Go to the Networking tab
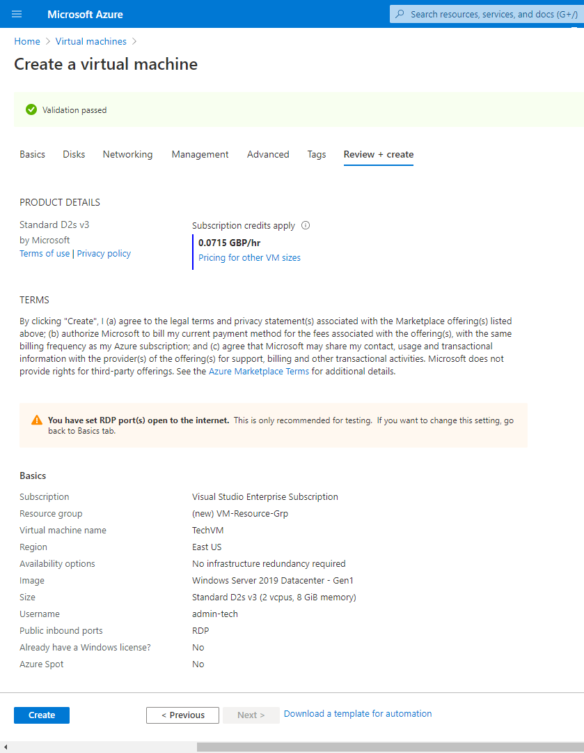This screenshot has height=753, width=584. point(127,154)
